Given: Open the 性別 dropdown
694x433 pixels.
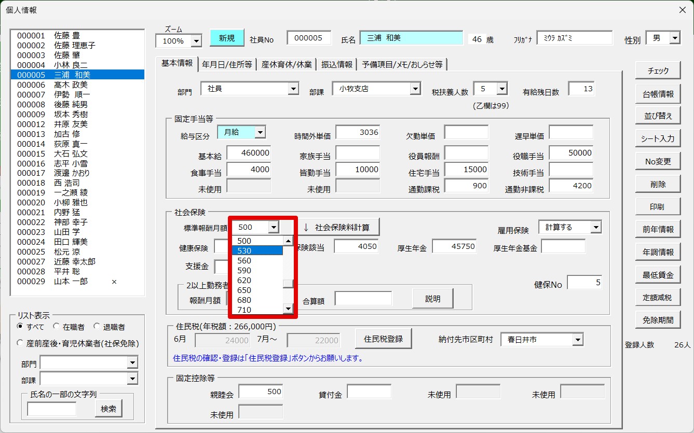Looking at the screenshot, I should pyautogui.click(x=674, y=38).
